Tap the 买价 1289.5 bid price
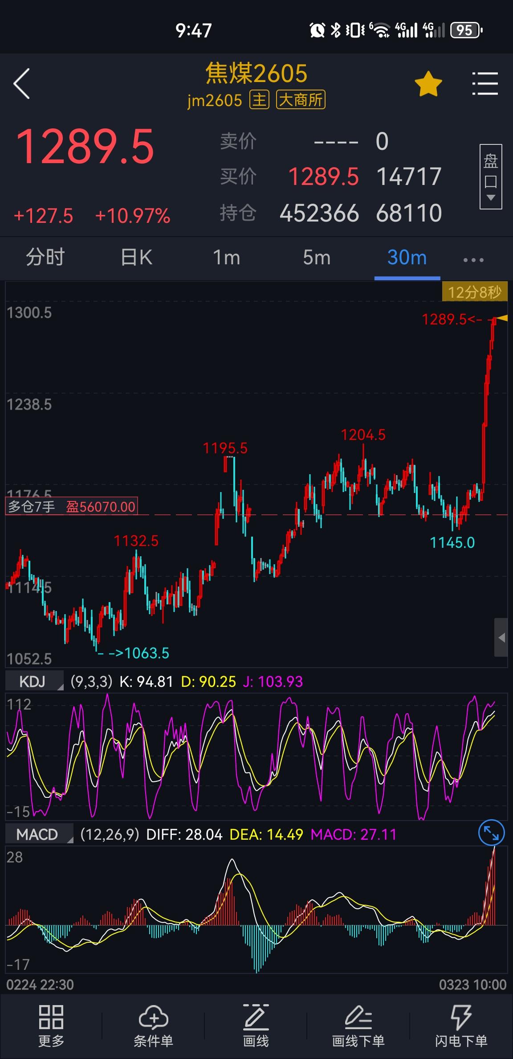513x1059 pixels. point(323,176)
